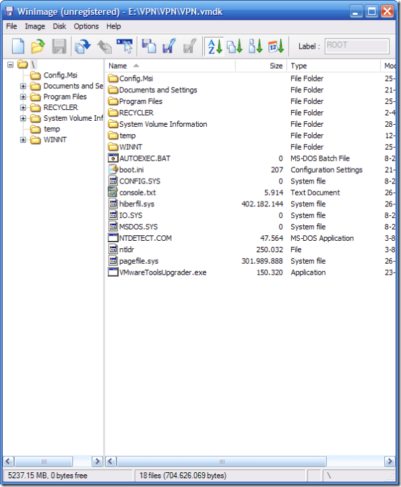The height and width of the screenshot is (487, 401).
Task: Click the New image toolbar icon
Action: (18, 47)
